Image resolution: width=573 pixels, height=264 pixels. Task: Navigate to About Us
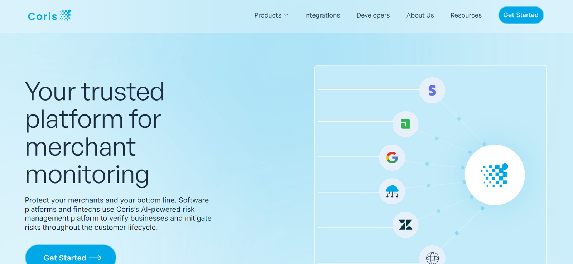420,15
